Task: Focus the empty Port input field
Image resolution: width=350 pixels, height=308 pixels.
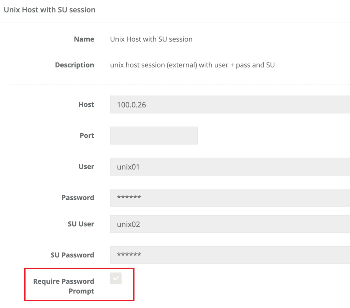Action: 154,136
